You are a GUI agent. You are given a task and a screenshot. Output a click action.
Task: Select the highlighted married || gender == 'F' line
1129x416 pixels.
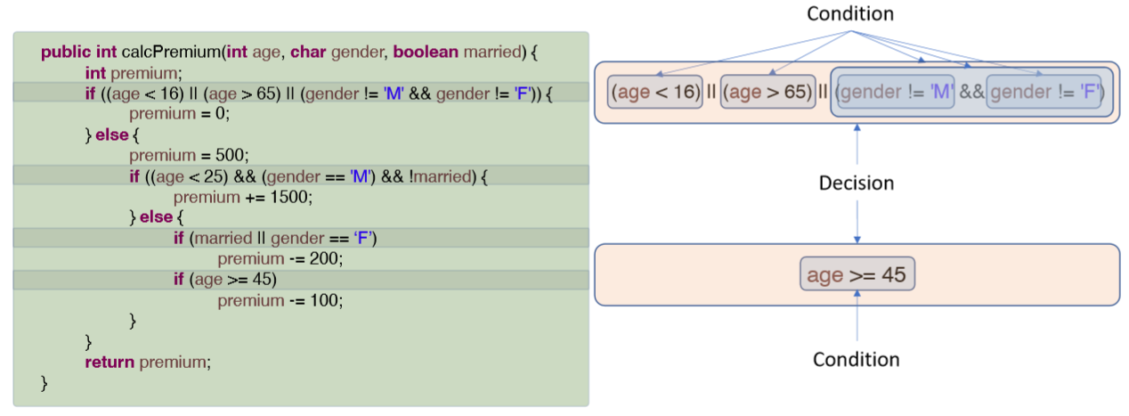click(x=301, y=238)
